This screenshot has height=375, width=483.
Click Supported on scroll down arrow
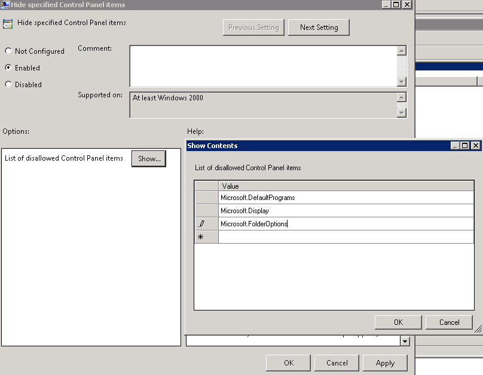[401, 113]
